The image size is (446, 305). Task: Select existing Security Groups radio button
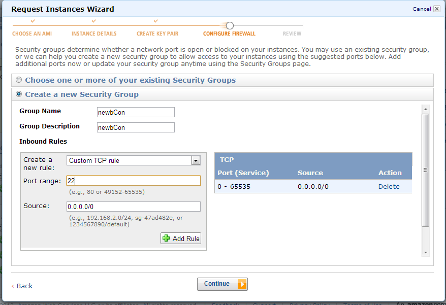pyautogui.click(x=18, y=80)
